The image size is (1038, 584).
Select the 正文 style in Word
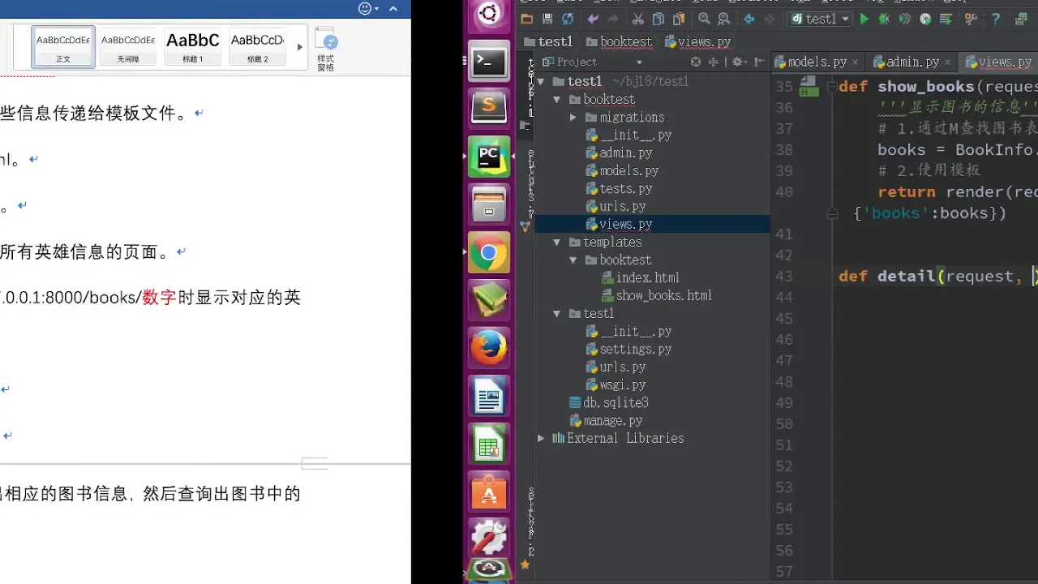tap(63, 46)
